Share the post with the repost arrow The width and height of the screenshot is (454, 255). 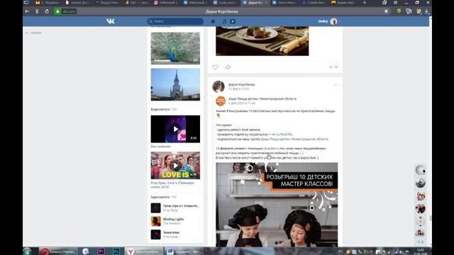pos(228,67)
